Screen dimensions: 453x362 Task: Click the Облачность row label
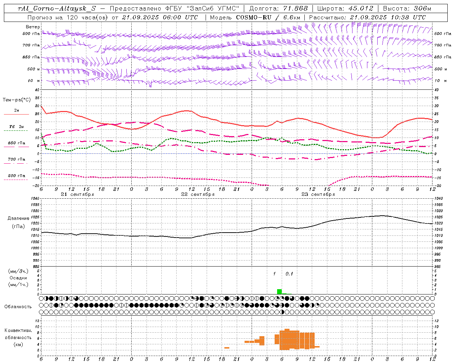coord(18,307)
